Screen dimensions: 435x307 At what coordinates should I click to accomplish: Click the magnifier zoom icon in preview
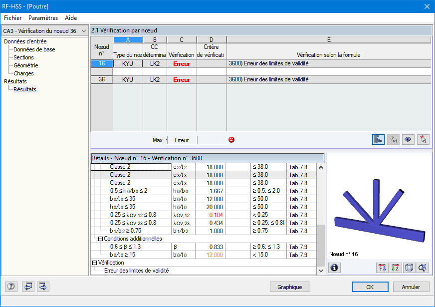[x=423, y=268]
